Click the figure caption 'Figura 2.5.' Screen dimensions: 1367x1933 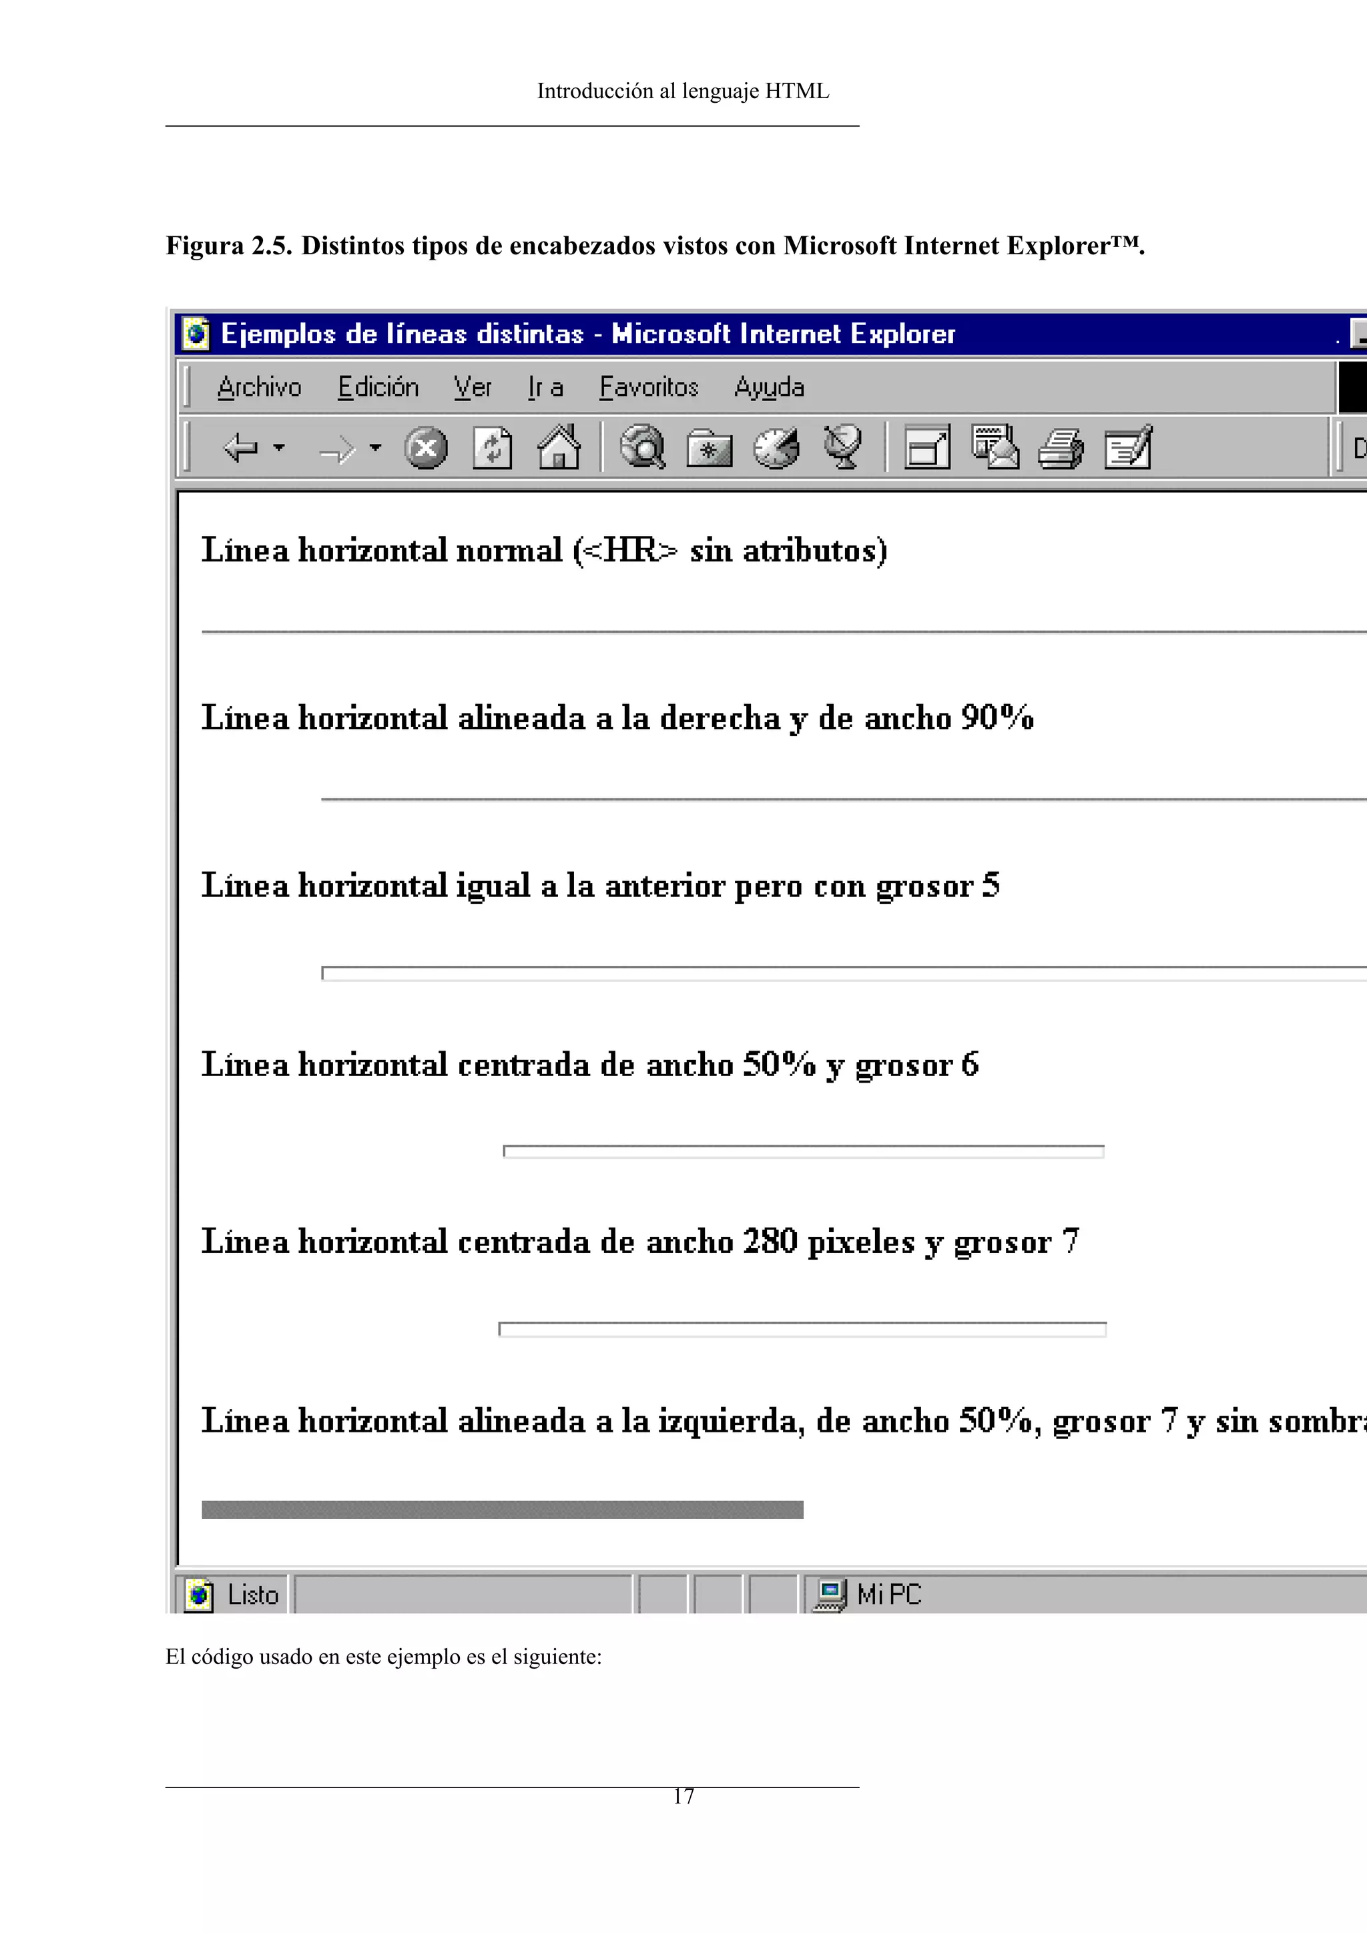(229, 246)
